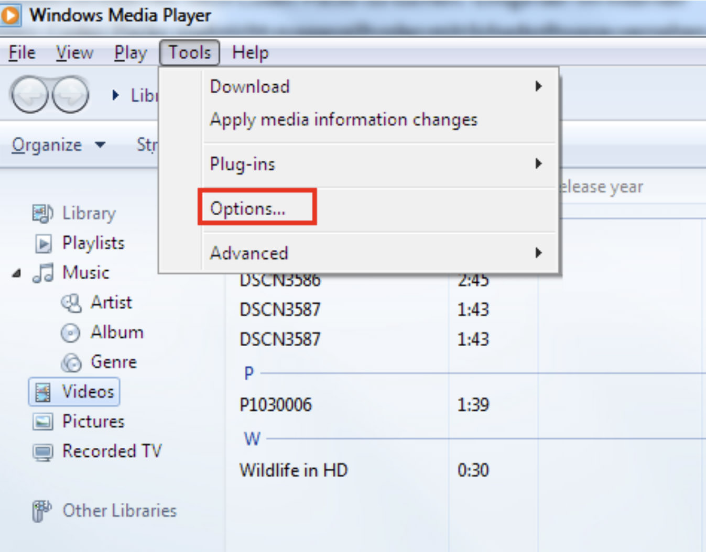706x552 pixels.
Task: Click the Release year column header
Action: tap(602, 187)
